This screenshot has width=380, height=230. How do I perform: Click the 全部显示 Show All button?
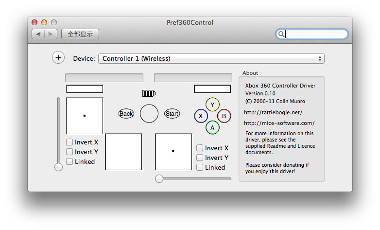80,34
